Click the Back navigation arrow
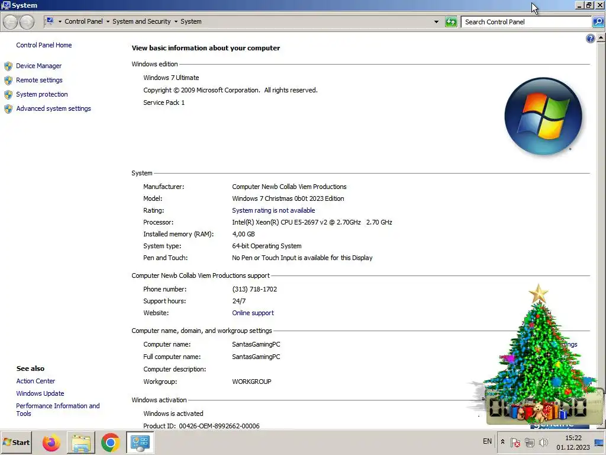606x455 pixels. [x=11, y=22]
